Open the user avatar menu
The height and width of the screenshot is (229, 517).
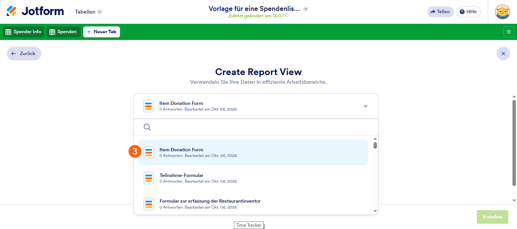[x=502, y=12]
